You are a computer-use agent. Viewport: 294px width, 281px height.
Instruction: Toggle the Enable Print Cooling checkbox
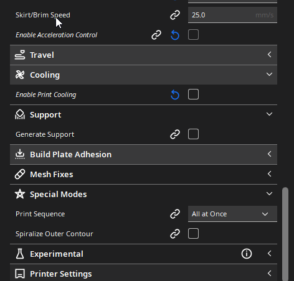193,94
